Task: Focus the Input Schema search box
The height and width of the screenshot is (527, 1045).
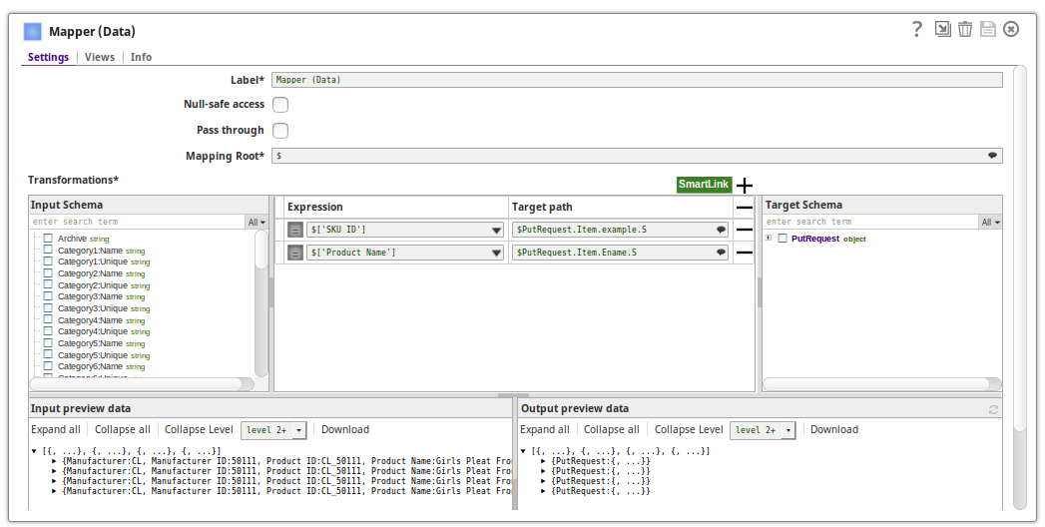Action: 138,222
